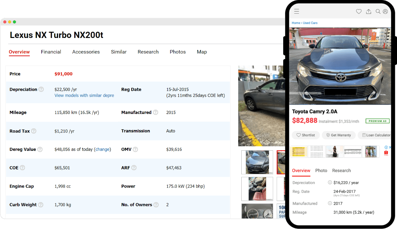Image resolution: width=397 pixels, height=229 pixels.
Task: Click help icon beside OMV
Action: click(136, 149)
